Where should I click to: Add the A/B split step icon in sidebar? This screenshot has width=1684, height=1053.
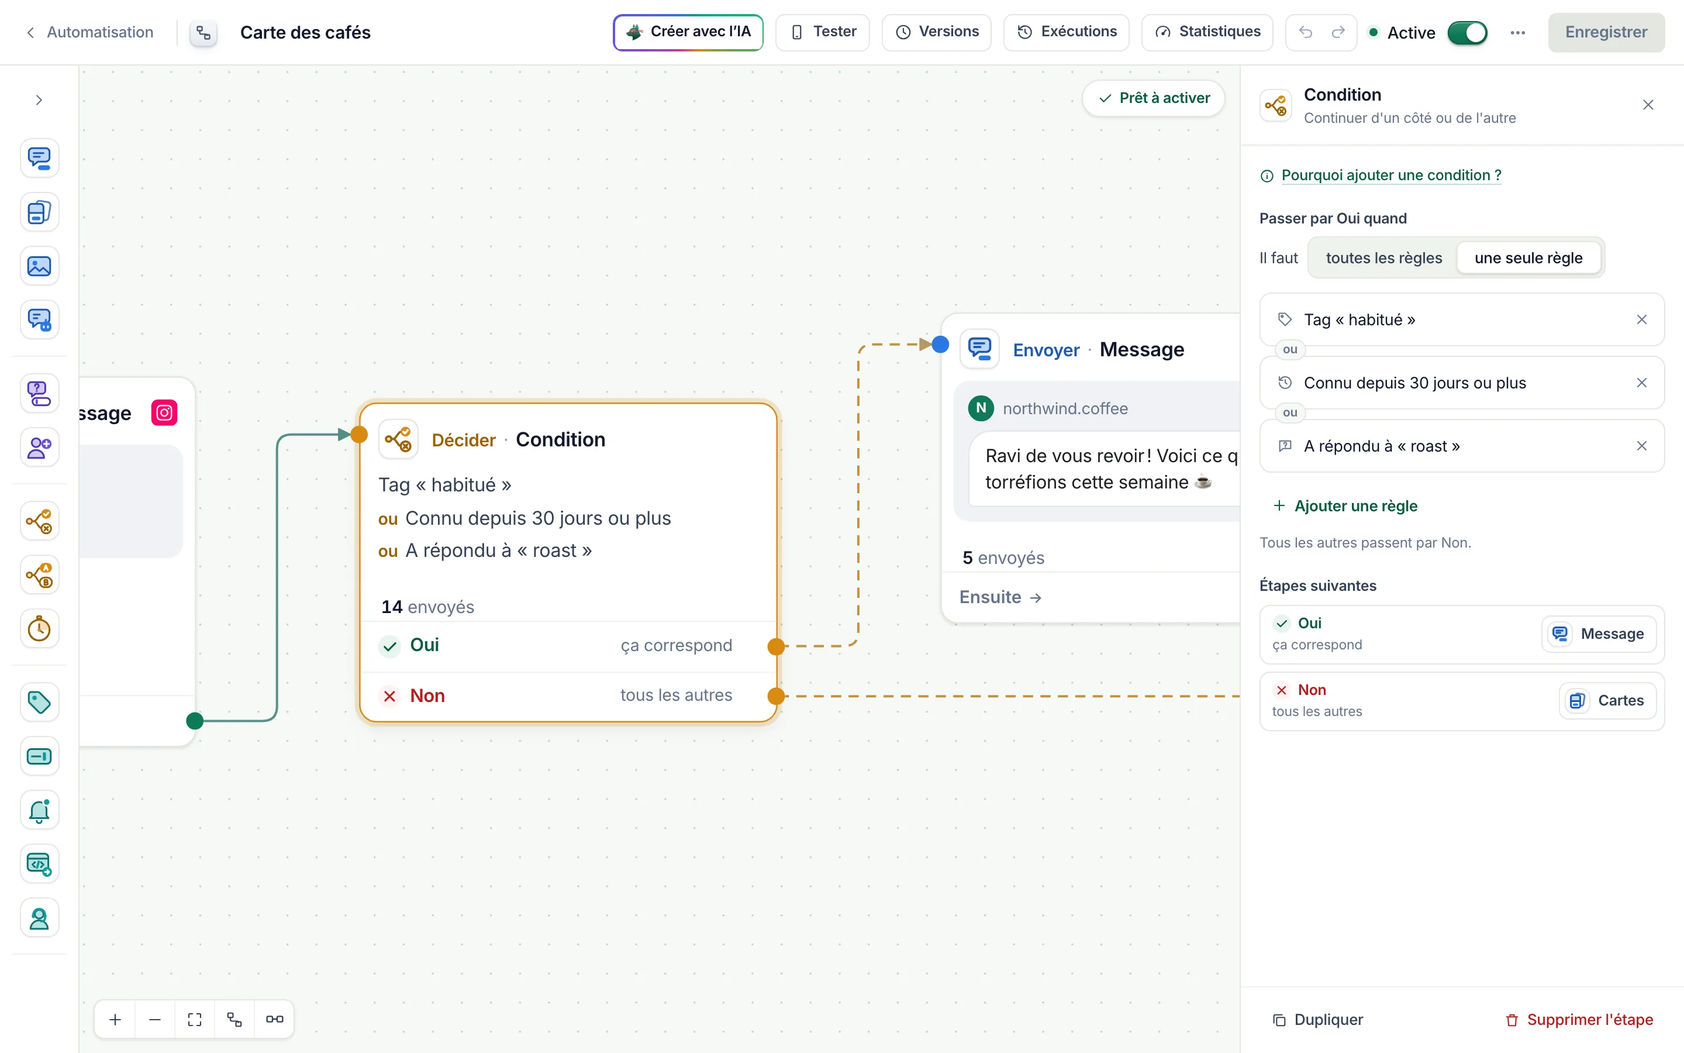click(x=39, y=575)
